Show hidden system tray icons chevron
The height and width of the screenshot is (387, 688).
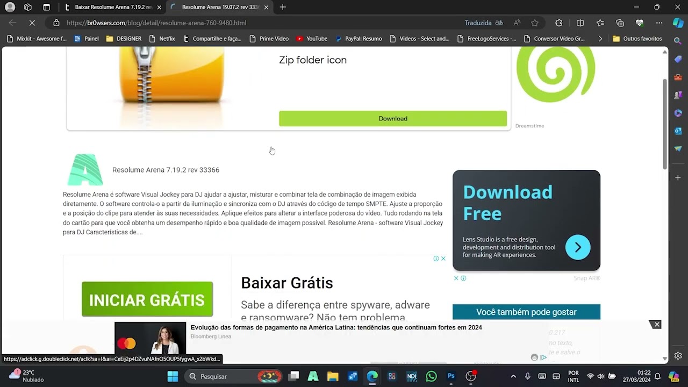point(513,376)
